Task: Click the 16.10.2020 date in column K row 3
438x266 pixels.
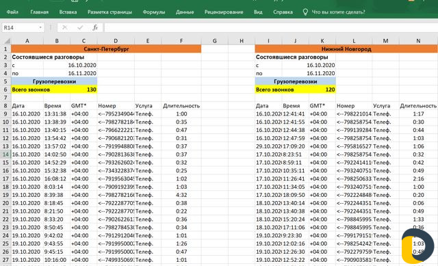Action: [321, 65]
